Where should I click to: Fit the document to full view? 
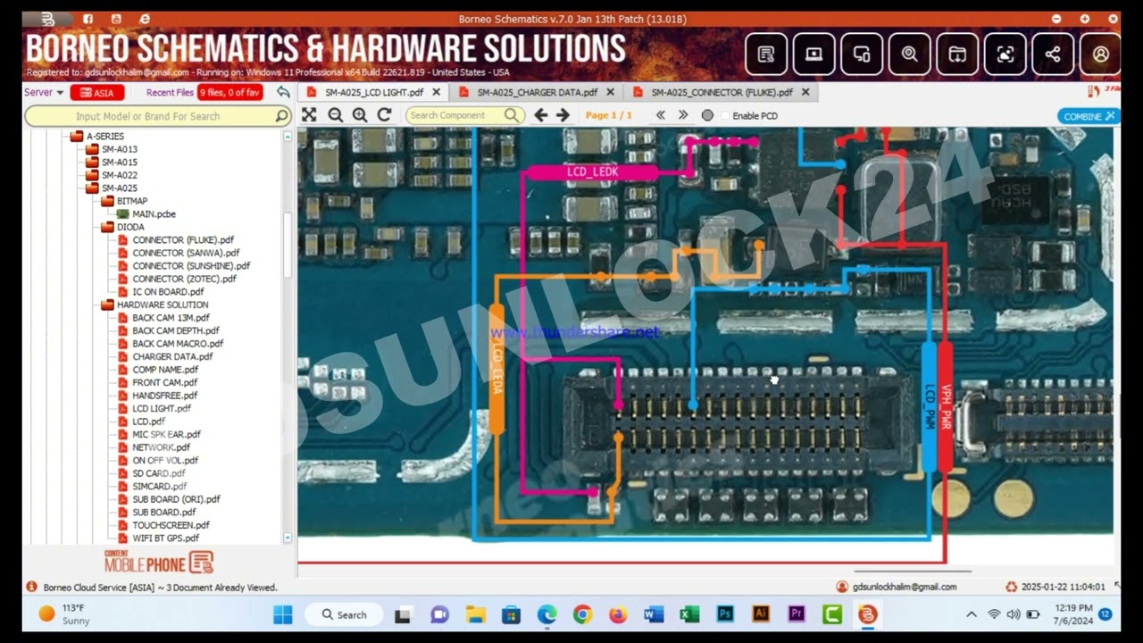[309, 115]
